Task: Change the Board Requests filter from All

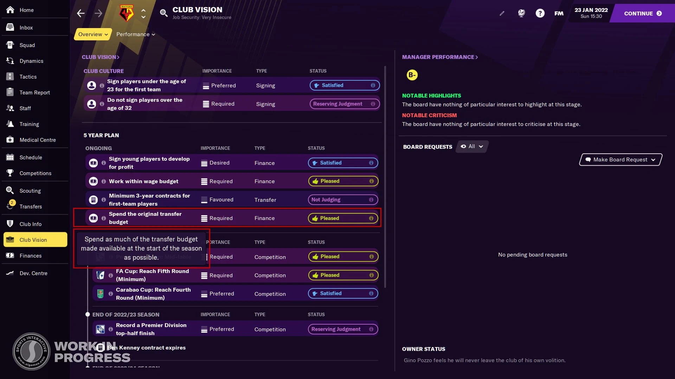Action: pyautogui.click(x=472, y=146)
